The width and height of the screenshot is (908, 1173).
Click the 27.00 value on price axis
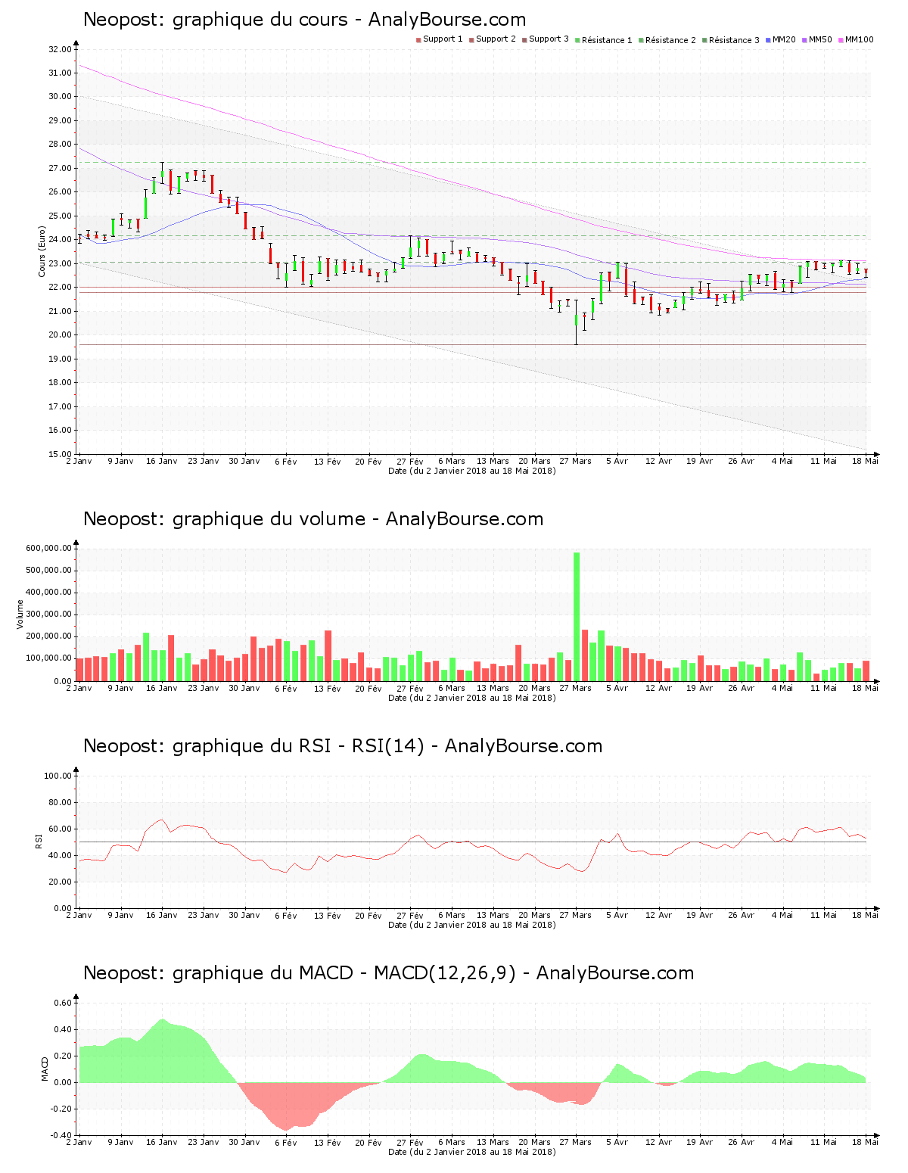pyautogui.click(x=60, y=168)
